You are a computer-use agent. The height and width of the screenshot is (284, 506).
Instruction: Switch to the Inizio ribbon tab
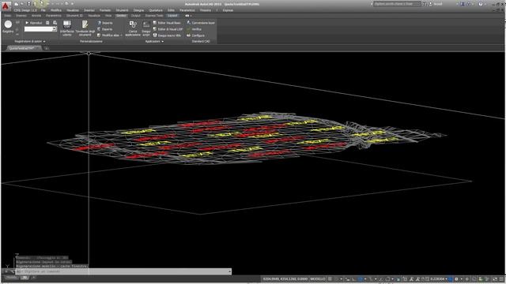7,16
